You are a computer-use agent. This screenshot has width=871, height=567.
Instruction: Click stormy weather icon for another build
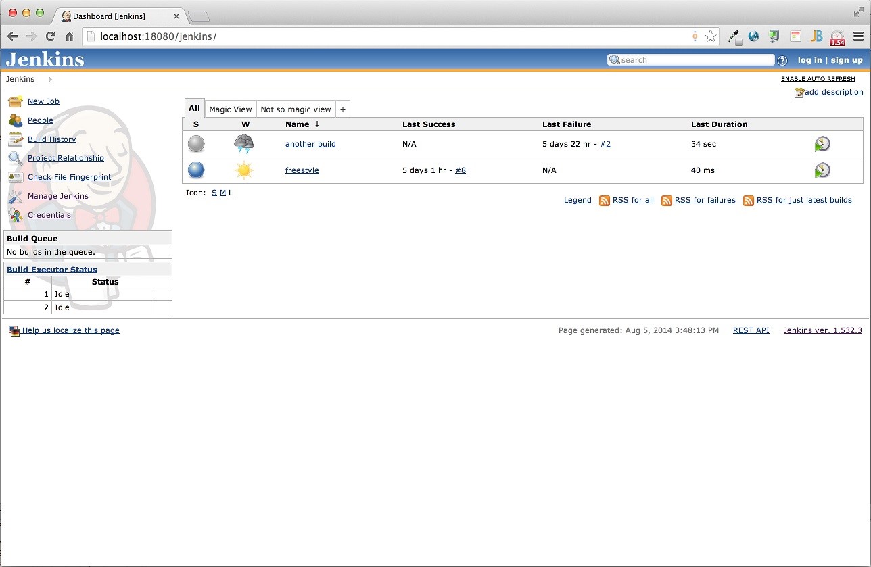pos(244,144)
